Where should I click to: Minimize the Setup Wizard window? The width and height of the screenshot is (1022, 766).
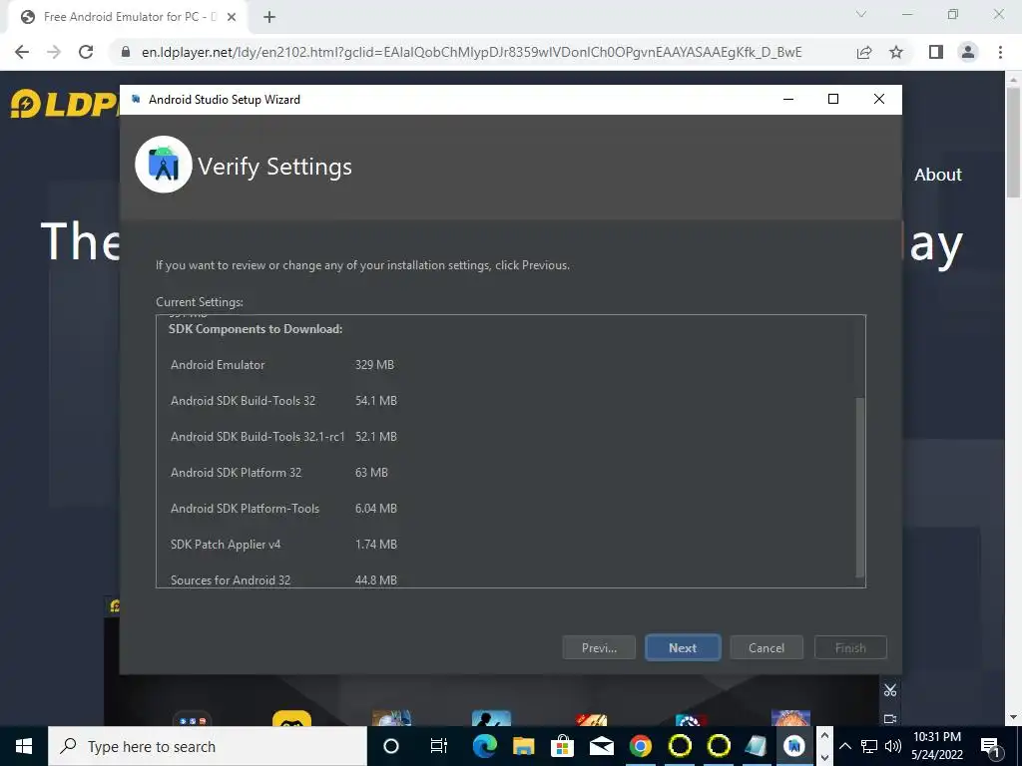788,99
